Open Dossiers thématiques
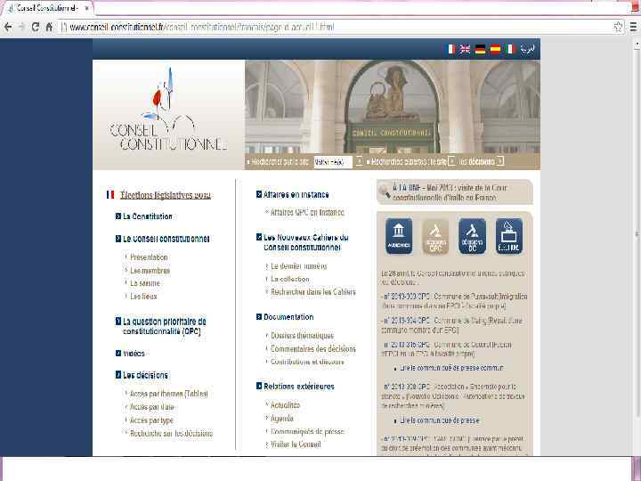This screenshot has height=481, width=641. (x=303, y=336)
